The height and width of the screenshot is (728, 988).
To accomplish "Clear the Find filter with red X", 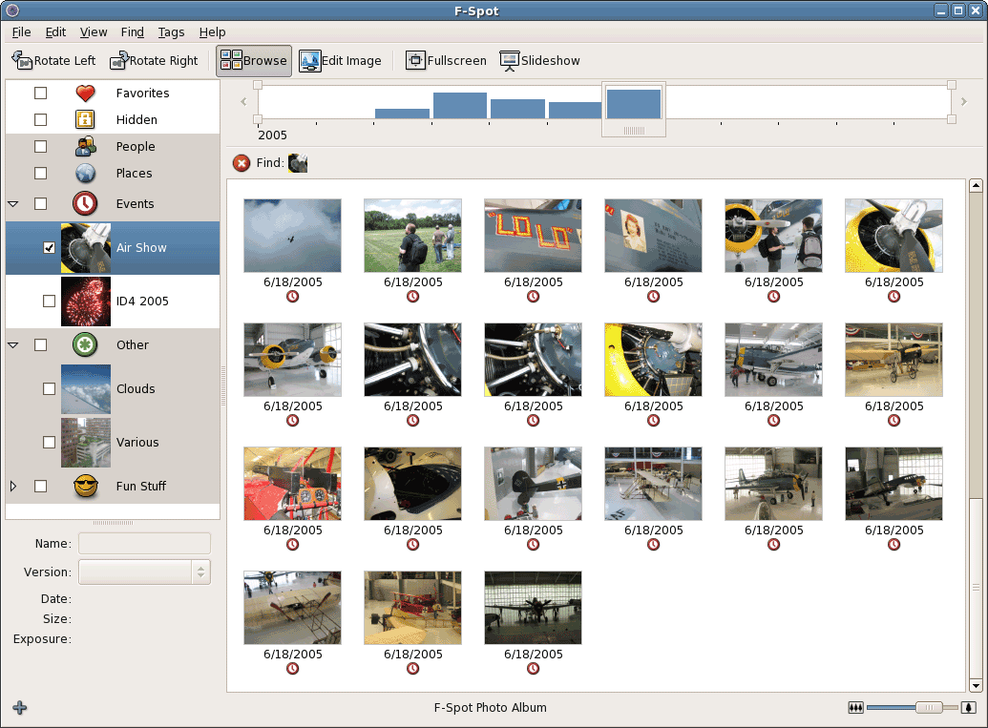I will [242, 163].
